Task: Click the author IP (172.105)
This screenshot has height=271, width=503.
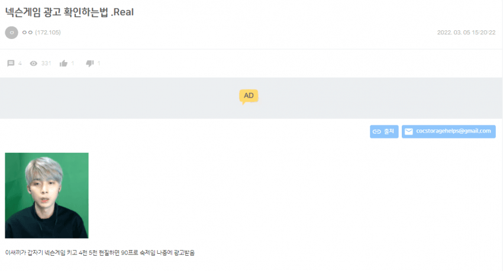Action: pos(48,33)
